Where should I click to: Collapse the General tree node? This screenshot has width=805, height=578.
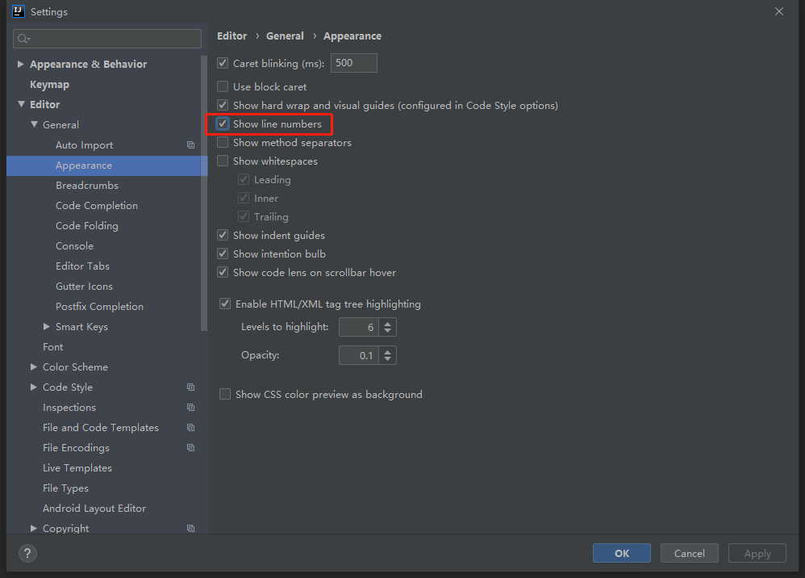(x=34, y=124)
